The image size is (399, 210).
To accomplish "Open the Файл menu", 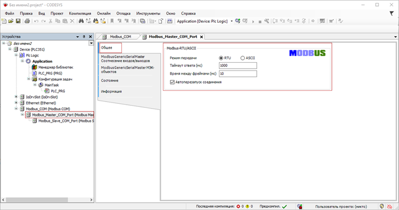I will click(x=9, y=13).
